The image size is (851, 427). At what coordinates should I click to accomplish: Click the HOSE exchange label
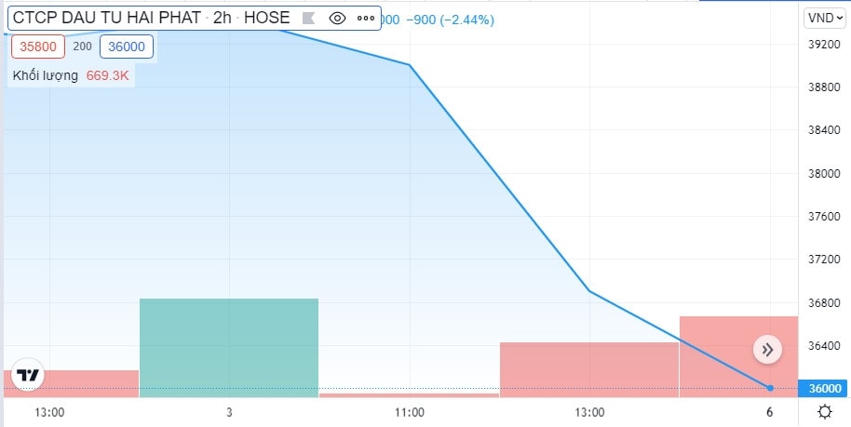click(x=266, y=18)
